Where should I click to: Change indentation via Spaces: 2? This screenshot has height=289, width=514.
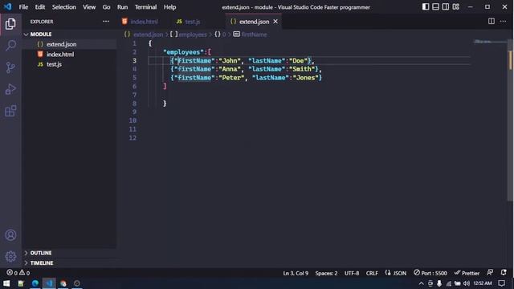pos(326,273)
